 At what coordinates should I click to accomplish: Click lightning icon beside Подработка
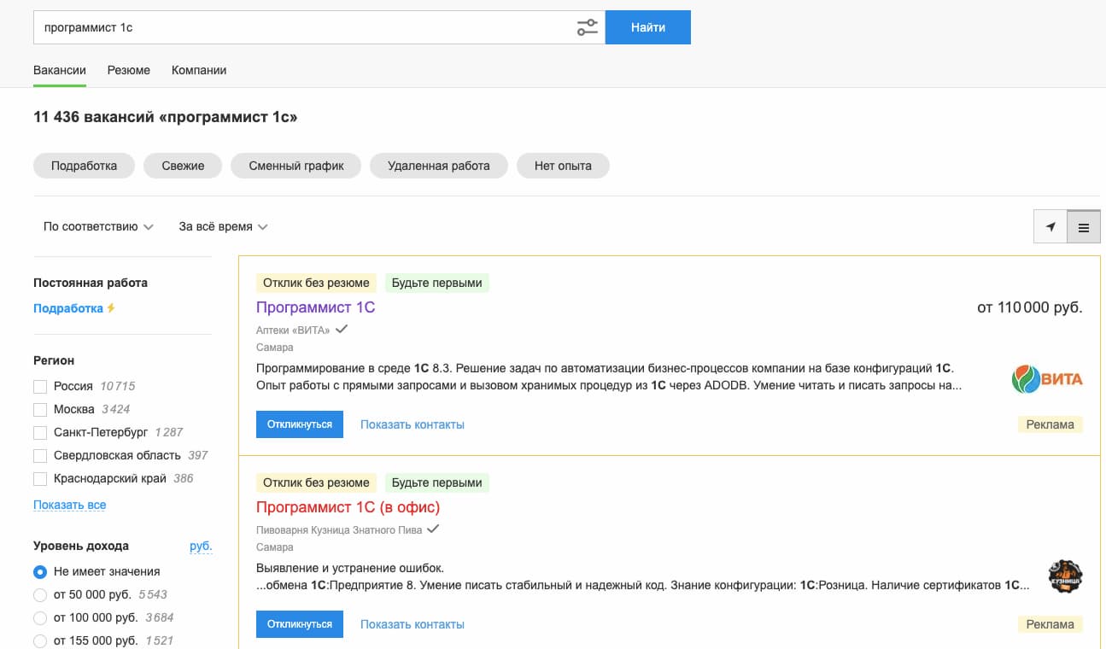pyautogui.click(x=111, y=308)
